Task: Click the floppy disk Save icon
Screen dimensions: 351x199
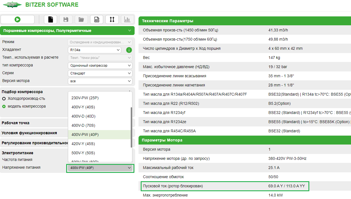Action: click(x=66, y=19)
